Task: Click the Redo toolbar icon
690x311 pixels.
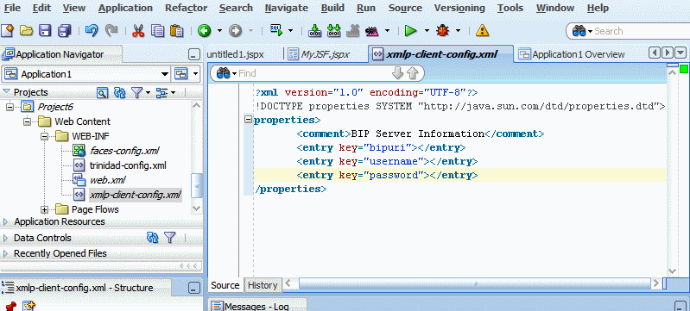Action: pos(111,31)
